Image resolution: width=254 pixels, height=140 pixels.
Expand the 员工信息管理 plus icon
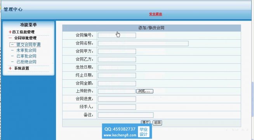point(10,32)
